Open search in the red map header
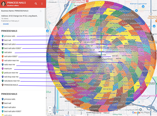 (36, 4)
